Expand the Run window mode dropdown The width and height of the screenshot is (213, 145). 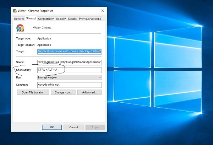click(x=69, y=77)
